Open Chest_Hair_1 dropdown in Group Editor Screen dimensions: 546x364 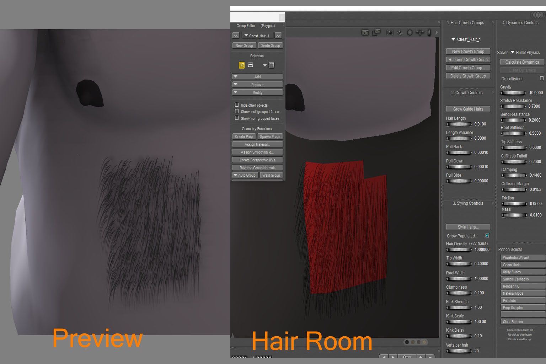(x=257, y=36)
